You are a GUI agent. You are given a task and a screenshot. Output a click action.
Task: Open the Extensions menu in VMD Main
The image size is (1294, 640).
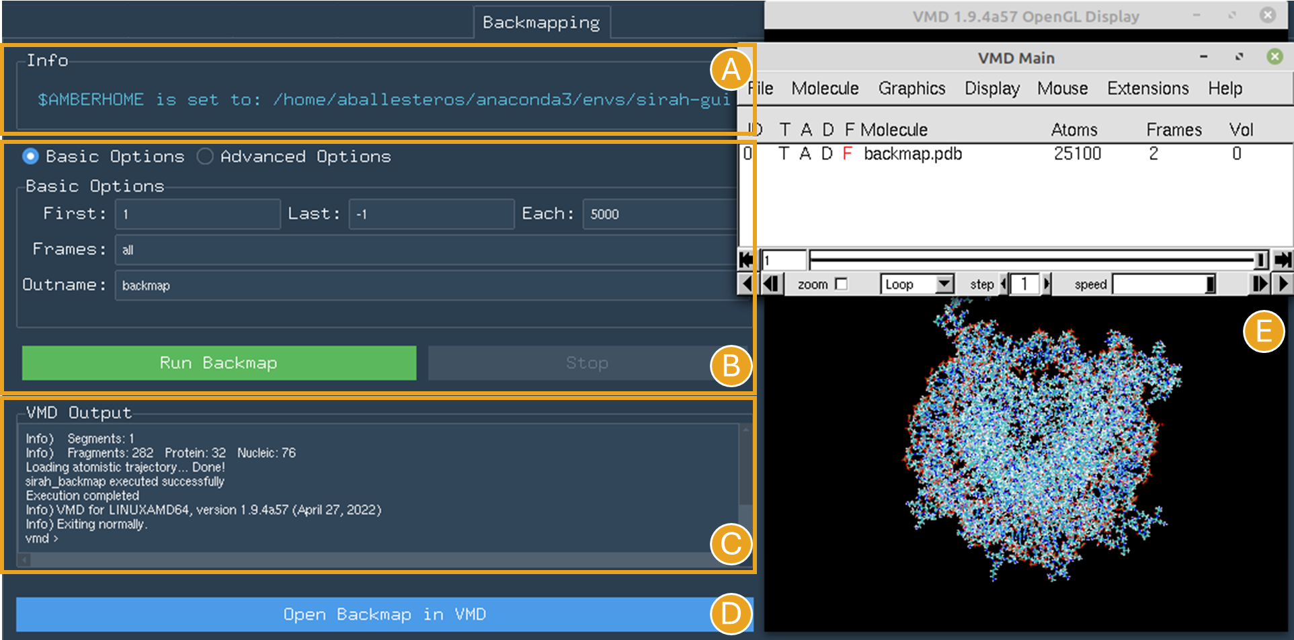(1147, 89)
